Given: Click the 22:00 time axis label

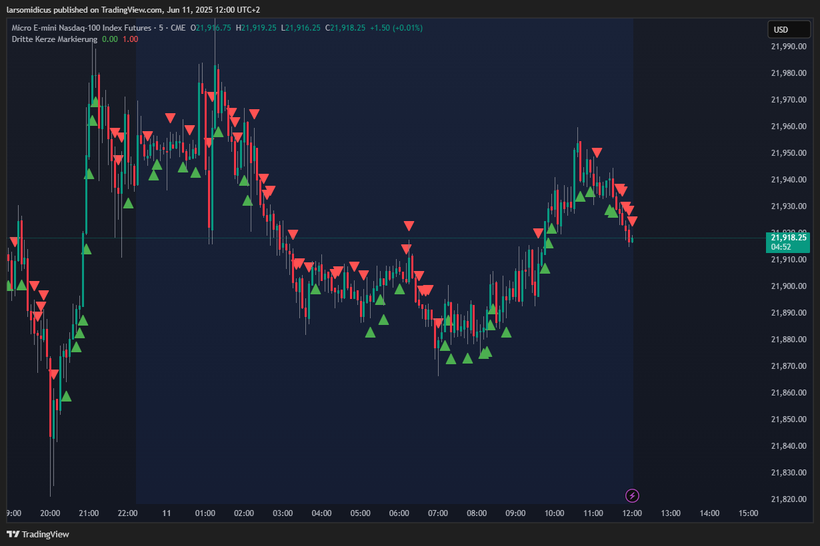Looking at the screenshot, I should pyautogui.click(x=127, y=513).
